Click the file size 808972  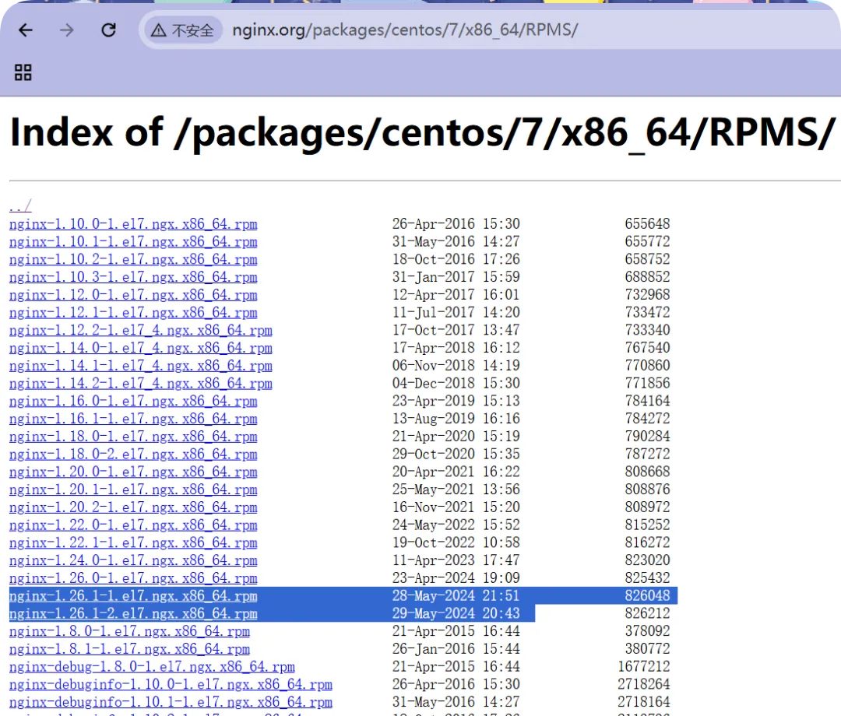pos(647,507)
